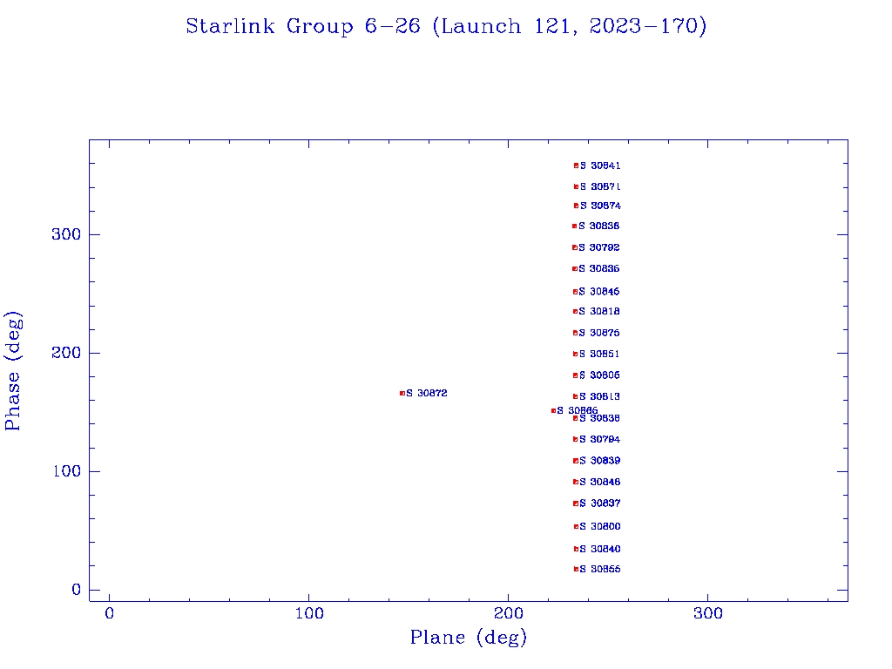Screen dimensions: 892x669
Task: Click the "0" tick label on the Plane axis
Action: pyautogui.click(x=109, y=613)
